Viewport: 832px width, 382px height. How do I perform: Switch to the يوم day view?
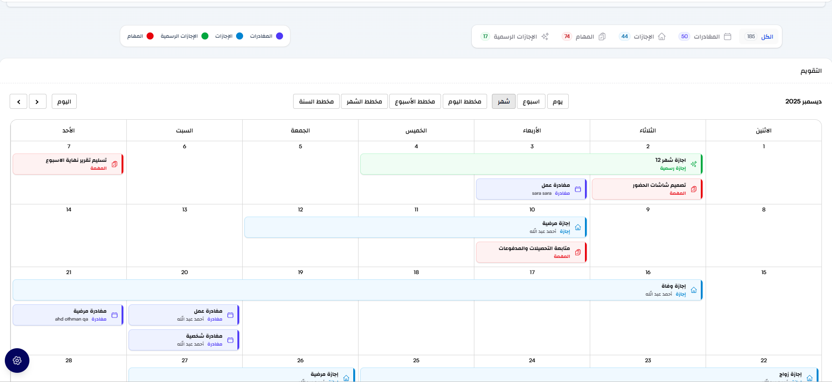[x=558, y=101]
